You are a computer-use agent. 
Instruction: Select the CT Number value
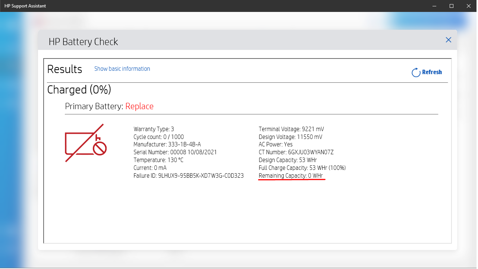296,152
